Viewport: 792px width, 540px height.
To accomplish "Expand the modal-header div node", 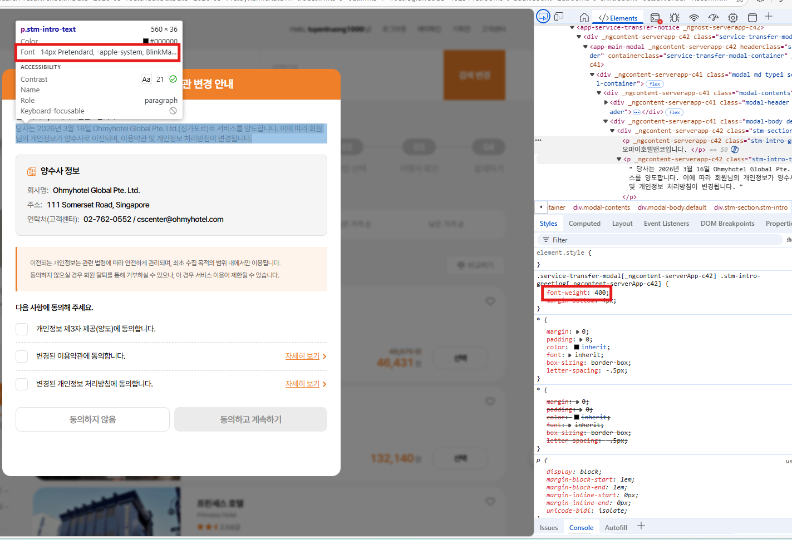I will click(606, 103).
